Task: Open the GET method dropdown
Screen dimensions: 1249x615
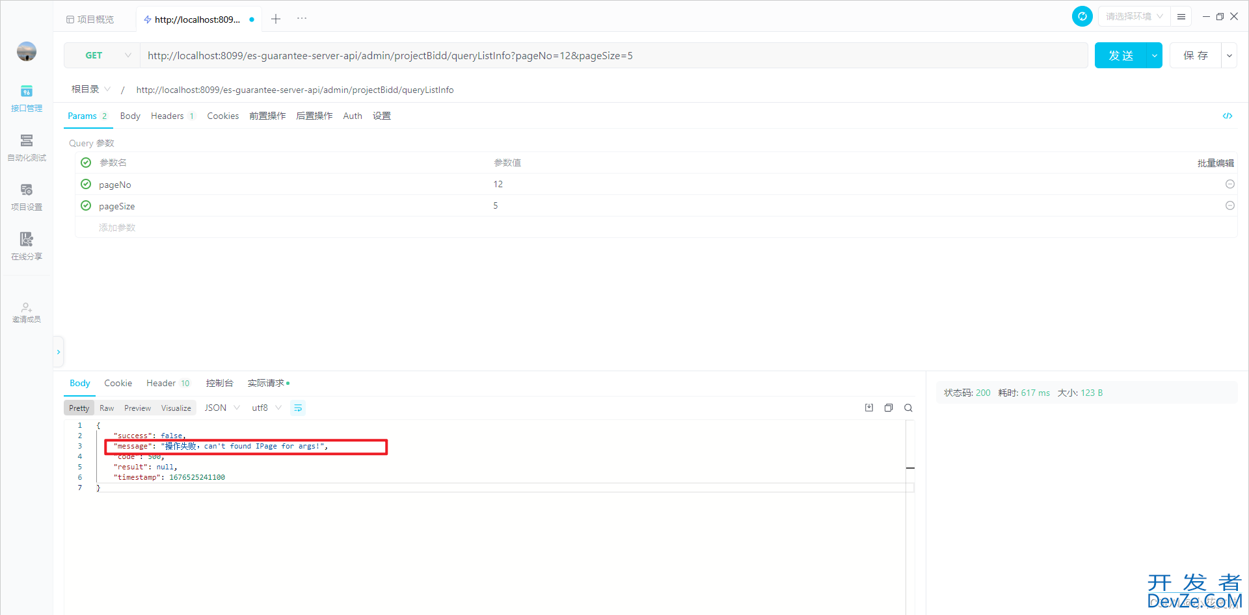Action: click(102, 55)
